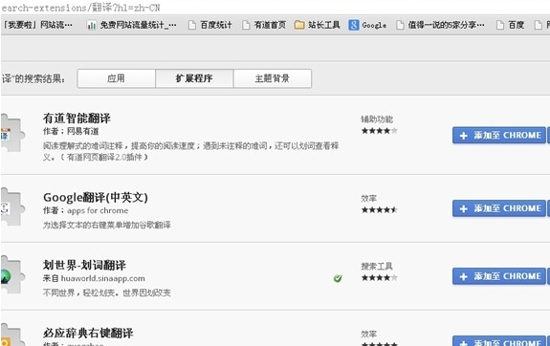Add 有道智能翻译 to Chrome
550x346 pixels.
coord(498,136)
